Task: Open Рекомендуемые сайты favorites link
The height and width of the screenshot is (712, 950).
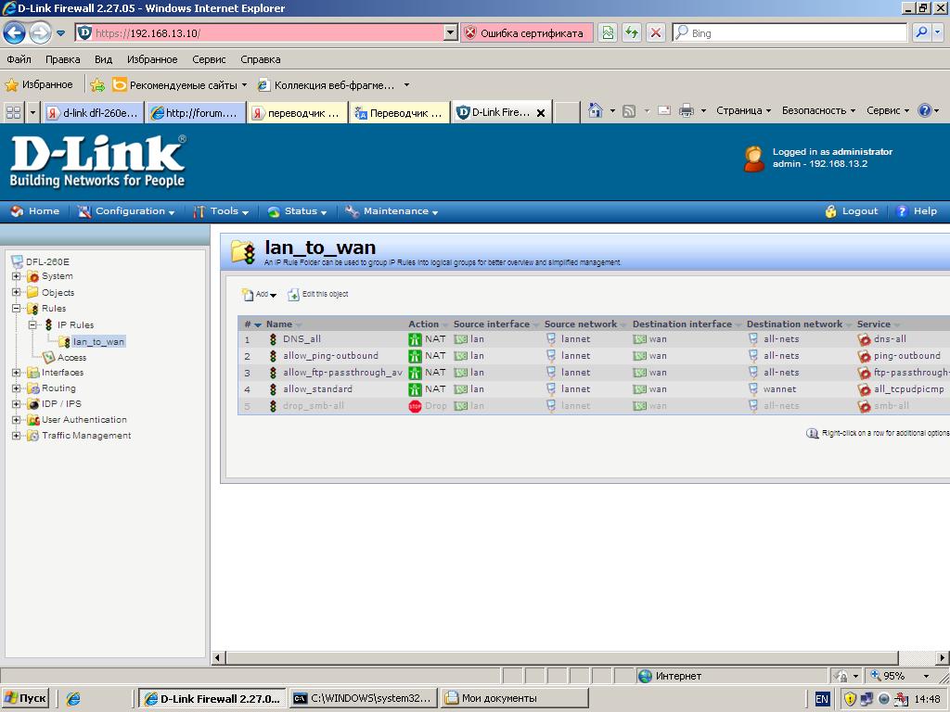Action: pos(180,85)
